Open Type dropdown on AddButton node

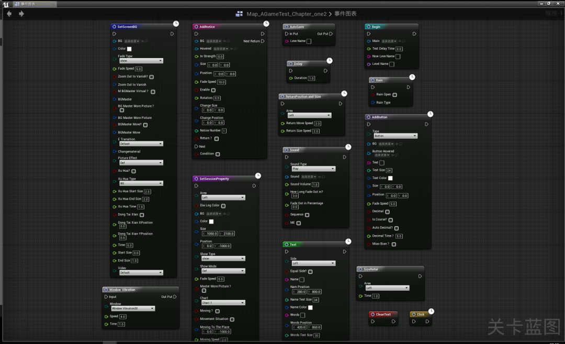coord(395,136)
